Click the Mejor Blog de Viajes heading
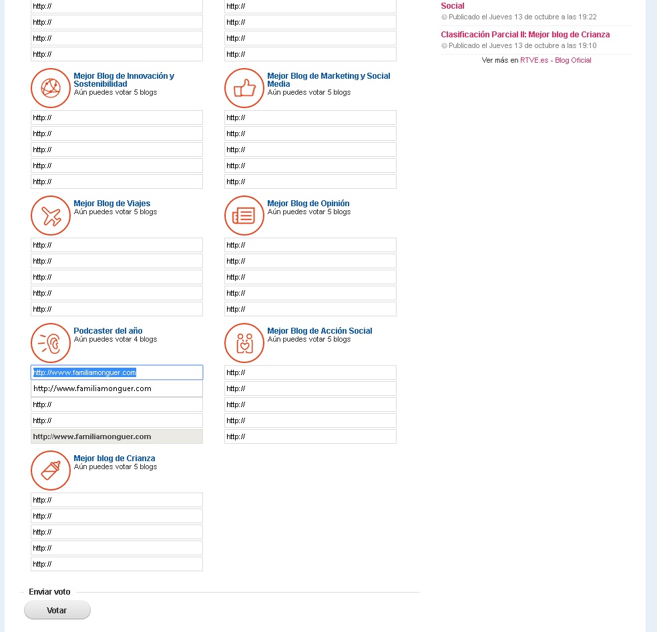 (112, 204)
